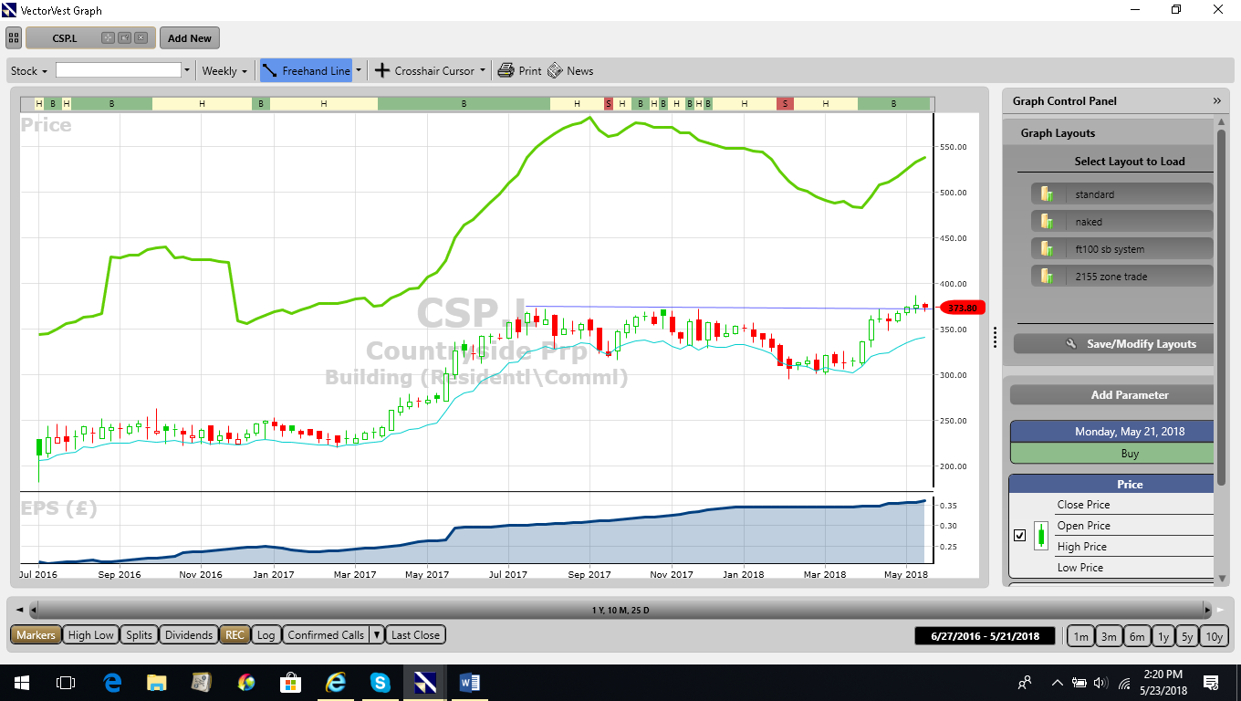The height and width of the screenshot is (701, 1241).
Task: Switch range to 6m period
Action: pos(1136,636)
